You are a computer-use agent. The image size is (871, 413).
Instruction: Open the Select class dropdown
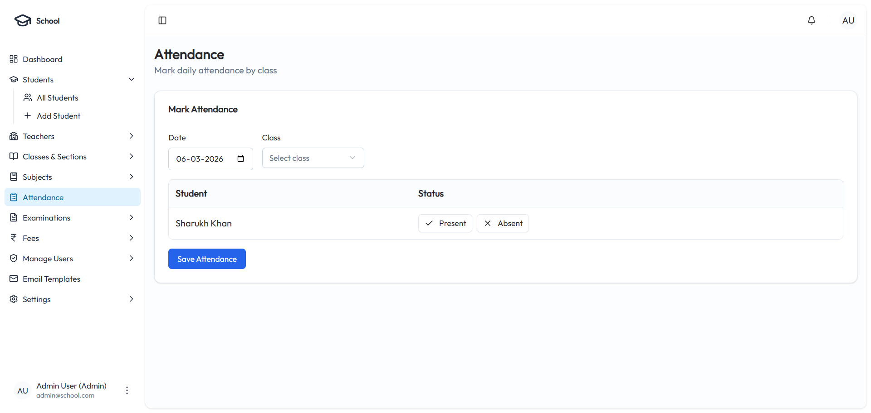pyautogui.click(x=313, y=158)
